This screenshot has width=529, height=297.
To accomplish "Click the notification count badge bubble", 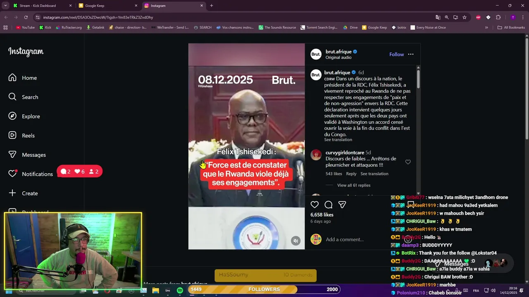I will (80, 171).
